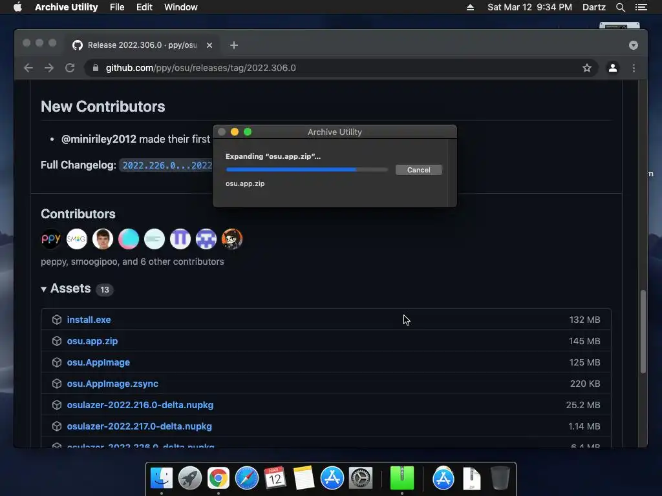Open green Archive Utility Dock icon

click(x=402, y=479)
